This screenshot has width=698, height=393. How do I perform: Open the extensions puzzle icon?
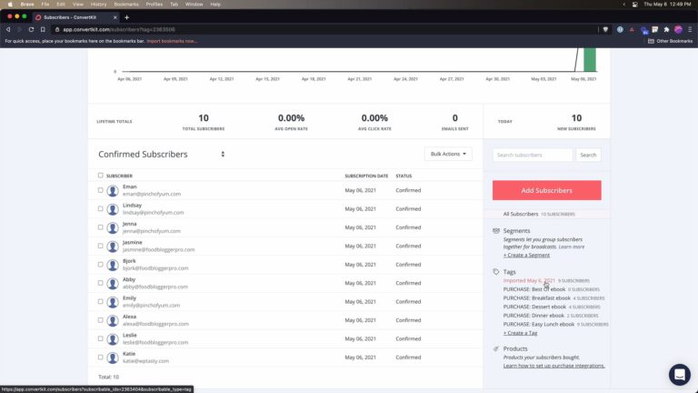(666, 29)
